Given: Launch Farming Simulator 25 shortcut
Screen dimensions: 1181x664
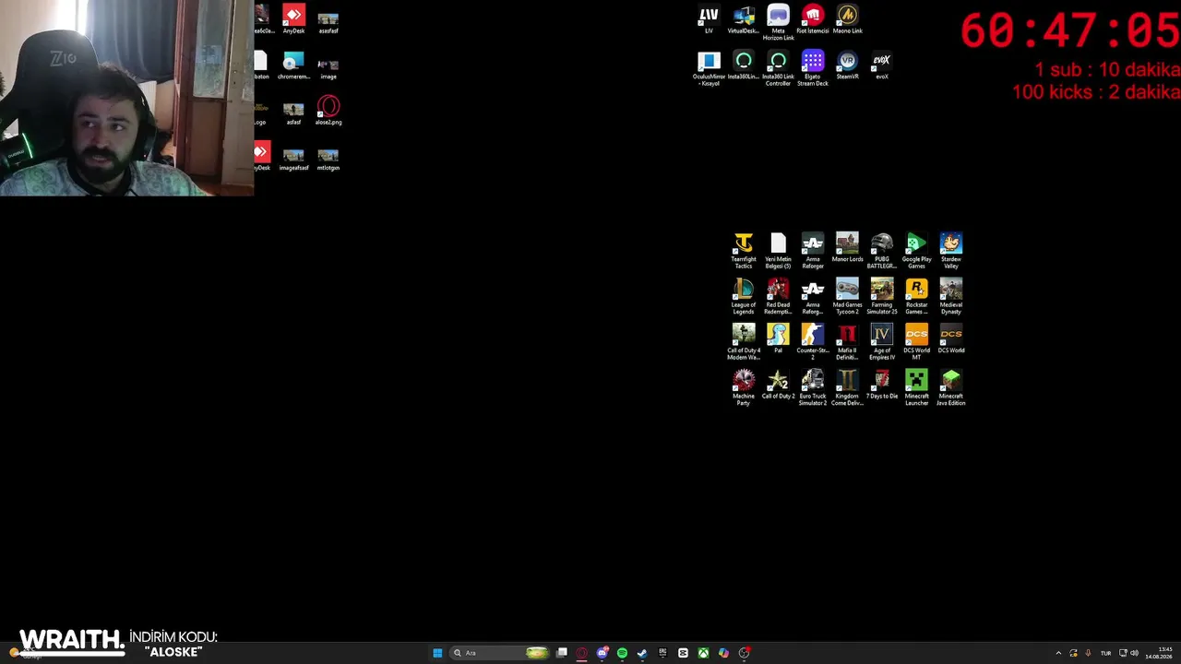Looking at the screenshot, I should (882, 297).
